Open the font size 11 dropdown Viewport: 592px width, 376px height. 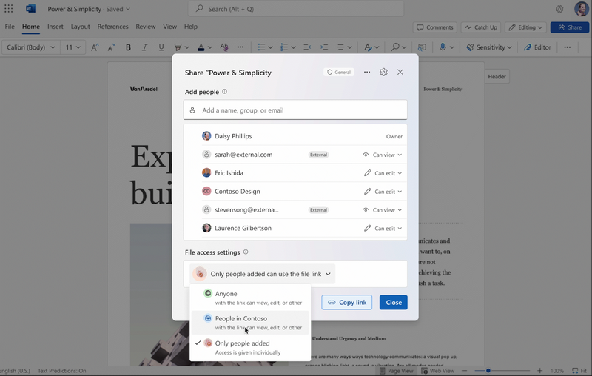pyautogui.click(x=73, y=47)
